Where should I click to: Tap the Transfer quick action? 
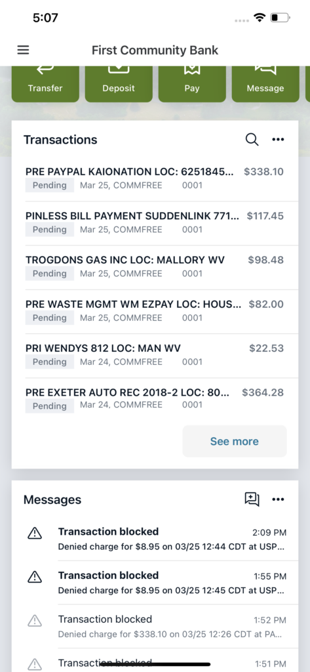click(45, 83)
